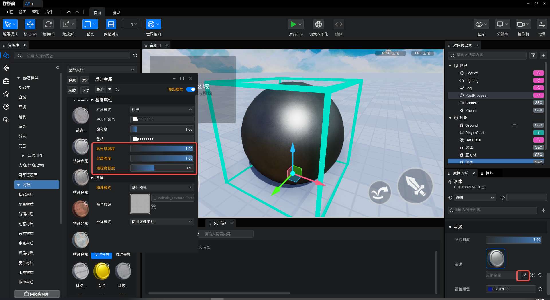Open the 双端 network dropdown

point(475,198)
